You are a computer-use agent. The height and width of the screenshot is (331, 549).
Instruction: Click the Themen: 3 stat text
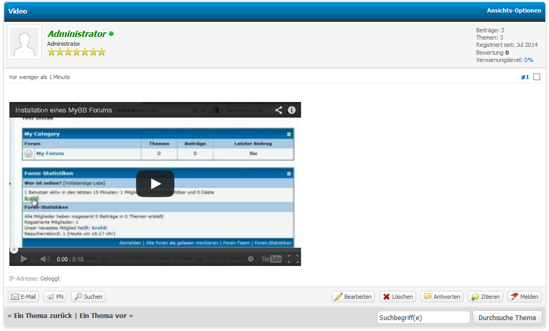pos(490,37)
